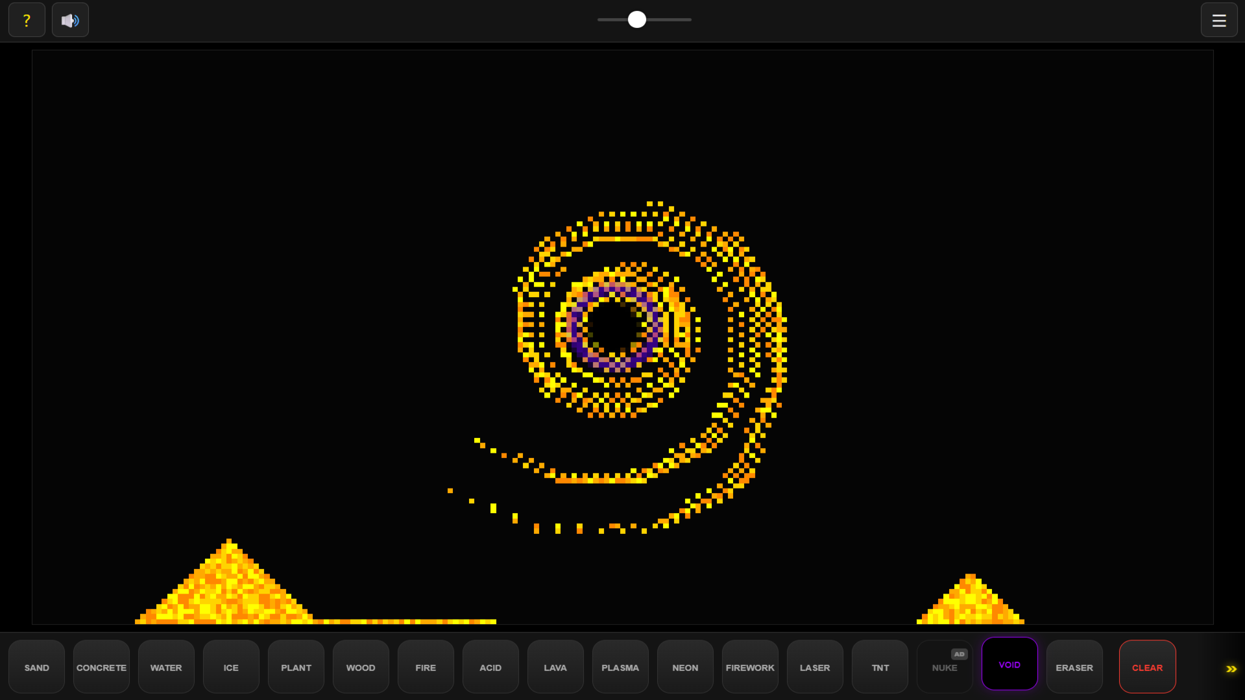This screenshot has height=700, width=1245.
Task: Select the LAVA element
Action: point(555,667)
